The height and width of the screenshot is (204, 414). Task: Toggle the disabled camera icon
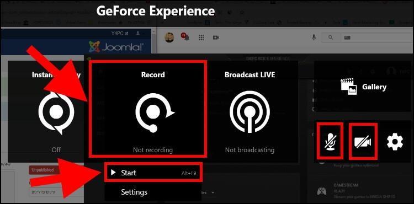[x=363, y=142]
